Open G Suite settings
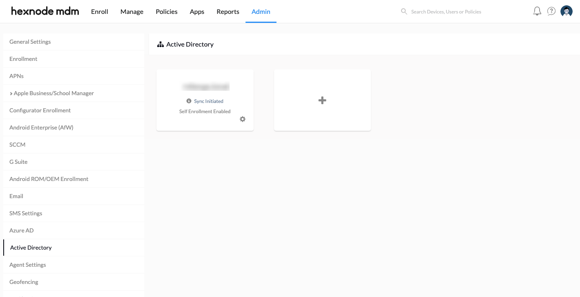The height and width of the screenshot is (297, 580). pos(74,162)
